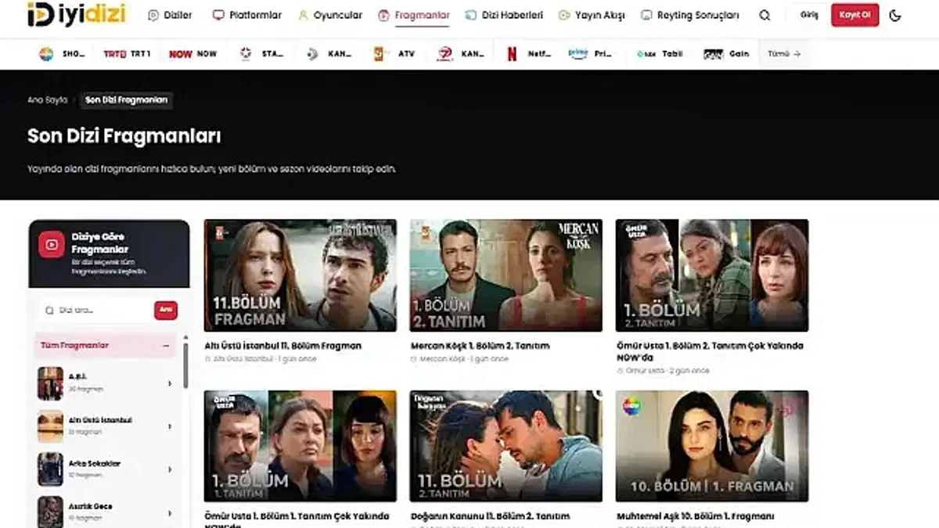Click the Altı Üstü İstanbul poster in sidebar
939x528 pixels.
[50, 426]
